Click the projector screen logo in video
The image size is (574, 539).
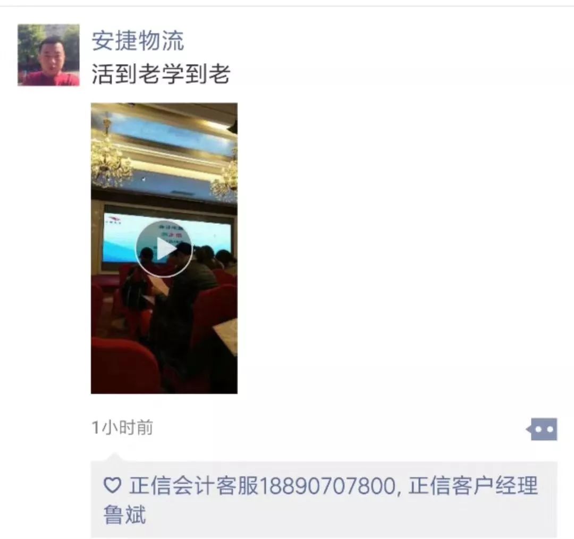(113, 221)
